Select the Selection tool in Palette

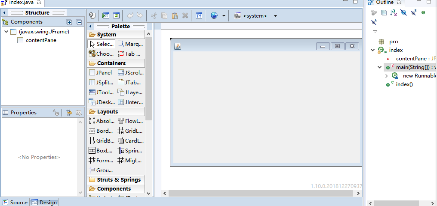102,44
